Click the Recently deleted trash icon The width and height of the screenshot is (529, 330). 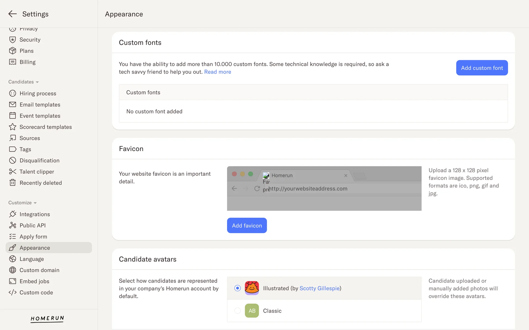(x=12, y=183)
